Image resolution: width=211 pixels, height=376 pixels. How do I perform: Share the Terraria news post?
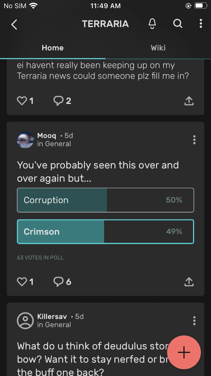(x=189, y=101)
